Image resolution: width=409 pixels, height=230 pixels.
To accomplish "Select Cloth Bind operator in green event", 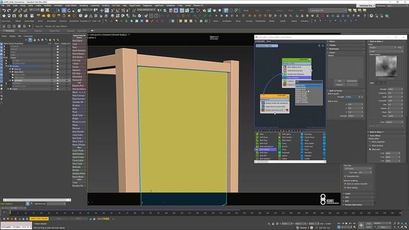I will (x=297, y=71).
